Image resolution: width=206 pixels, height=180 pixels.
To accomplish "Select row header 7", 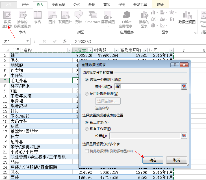I will [x=5, y=81].
